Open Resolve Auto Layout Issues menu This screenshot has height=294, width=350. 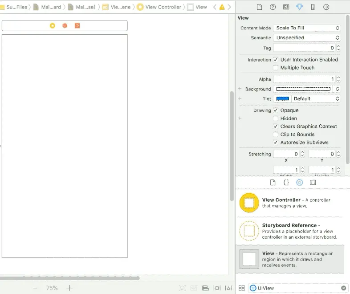[x=228, y=288]
